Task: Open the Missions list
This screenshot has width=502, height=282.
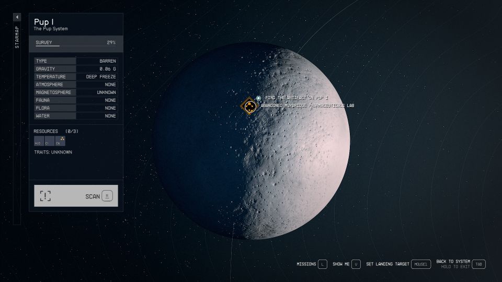Action: [x=312, y=264]
